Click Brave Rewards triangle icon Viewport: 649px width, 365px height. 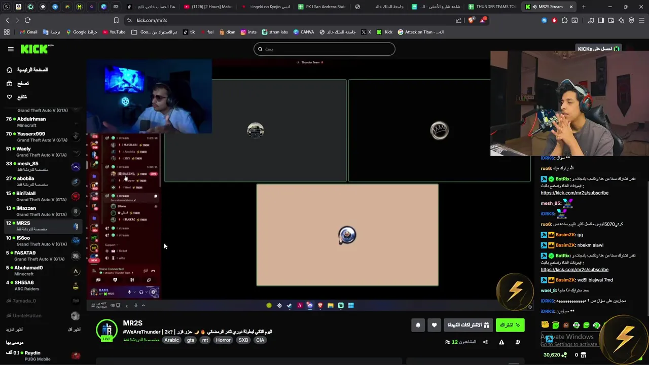click(x=483, y=20)
